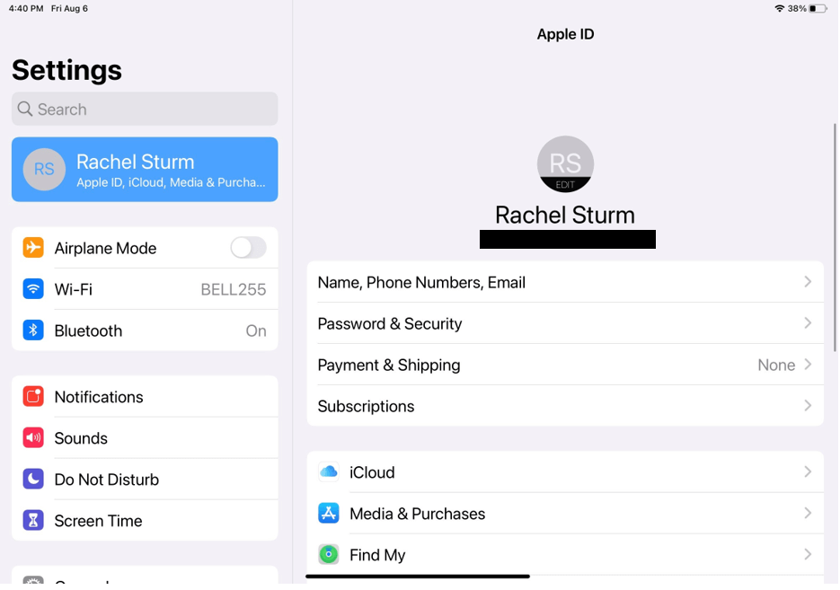Open Password & Security
This screenshot has width=840, height=590.
[x=565, y=323]
